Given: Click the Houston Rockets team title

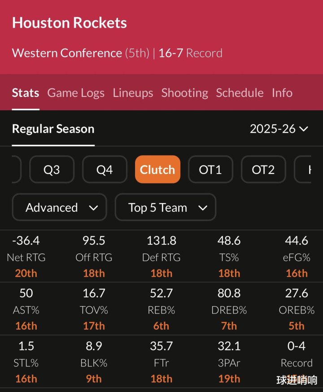Looking at the screenshot, I should point(70,23).
